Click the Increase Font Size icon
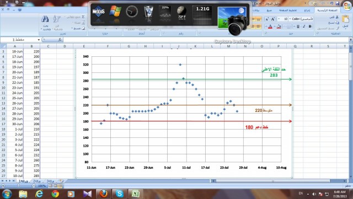The image size is (353, 199). click(x=273, y=19)
